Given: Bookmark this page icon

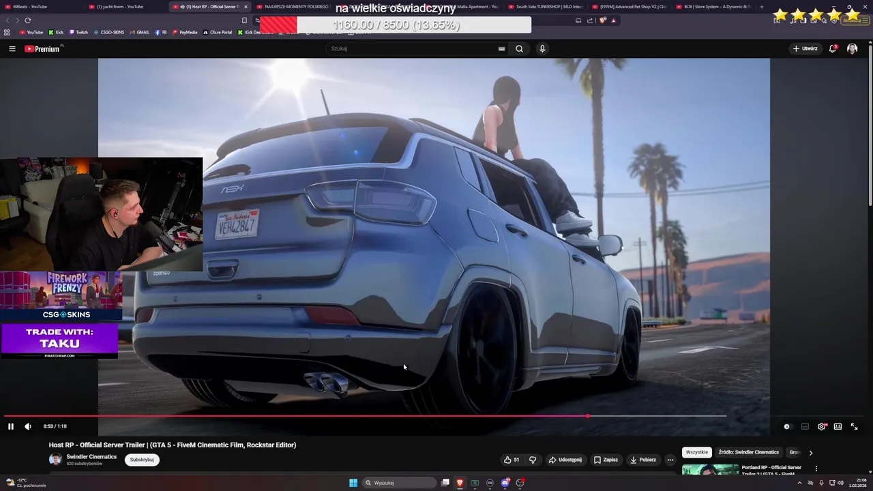Looking at the screenshot, I should [244, 20].
